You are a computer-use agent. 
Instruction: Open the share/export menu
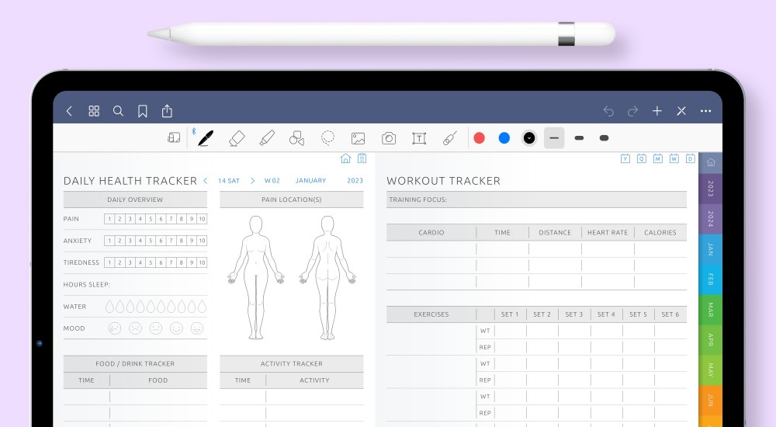coord(168,111)
